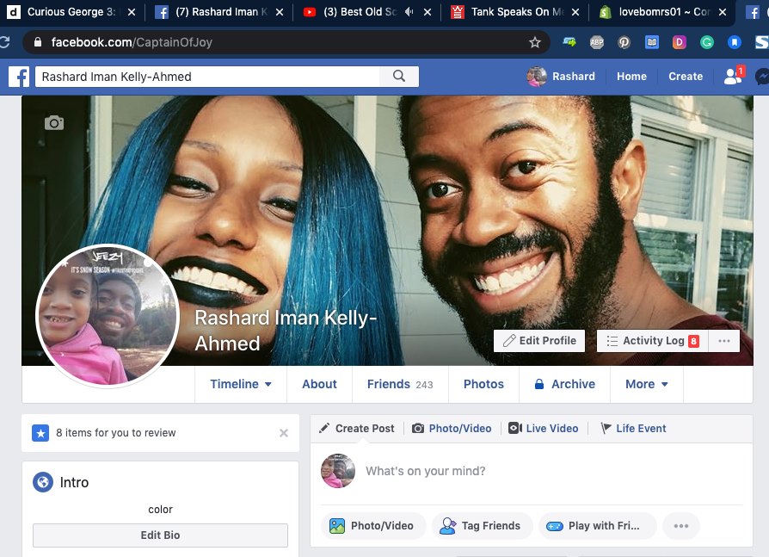Open the circular profile picture
769x557 pixels.
pyautogui.click(x=107, y=316)
